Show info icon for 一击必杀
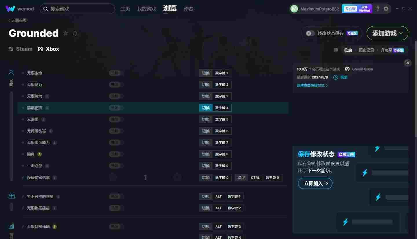Image resolution: width=417 pixels, height=239 pixels. point(47,166)
